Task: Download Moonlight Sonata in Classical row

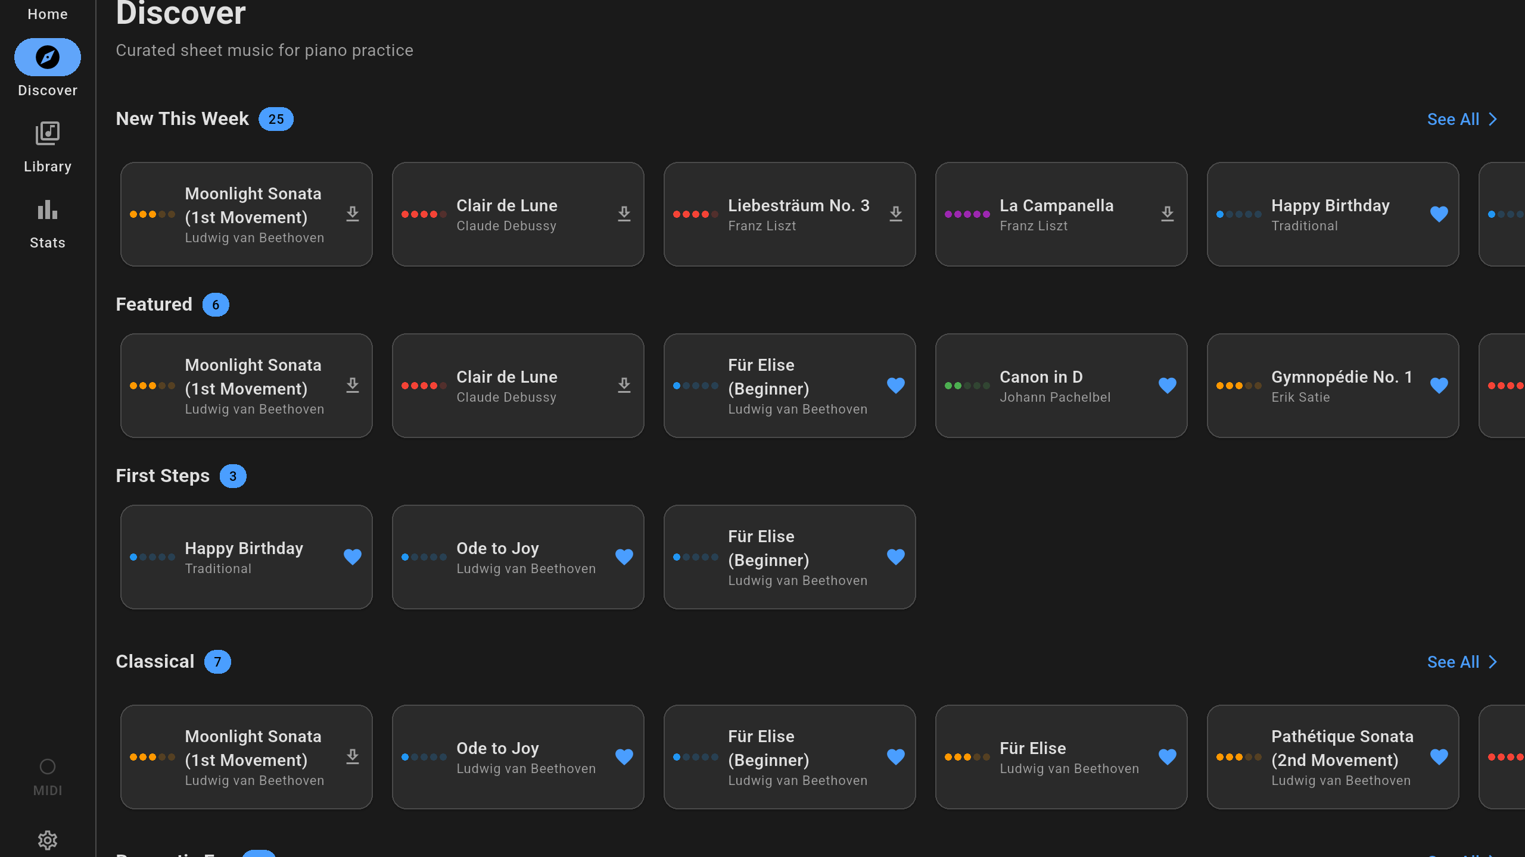Action: [x=353, y=757]
